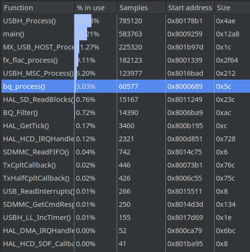Viewport: 250px width, 252px height.
Task: Select the TxCpltCallback() function row
Action: tap(125, 165)
